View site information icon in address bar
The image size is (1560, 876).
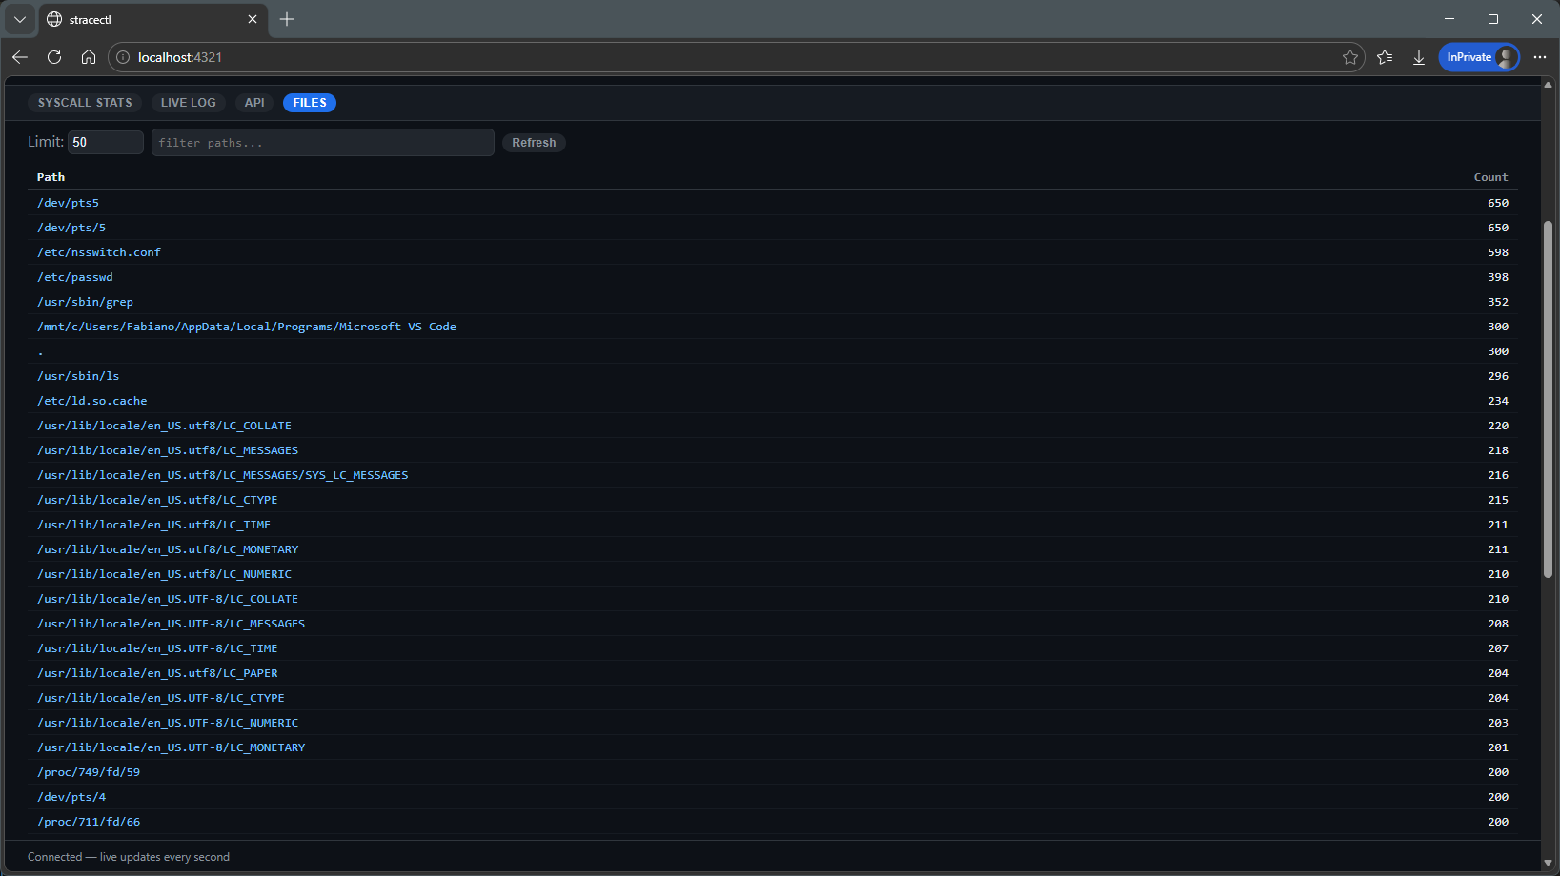123,57
